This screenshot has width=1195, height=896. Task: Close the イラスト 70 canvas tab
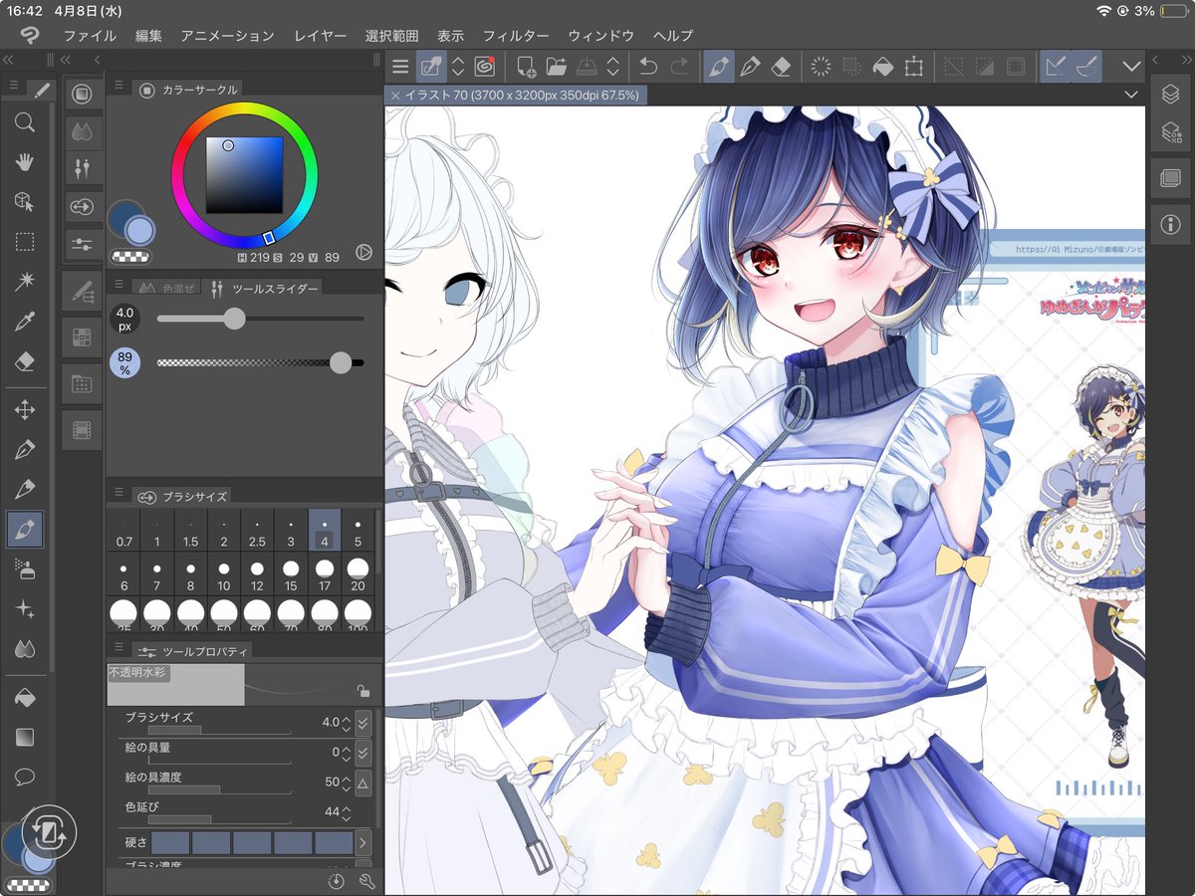point(395,95)
